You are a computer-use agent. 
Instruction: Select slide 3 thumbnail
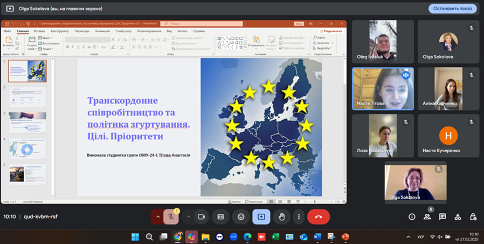pos(27,123)
